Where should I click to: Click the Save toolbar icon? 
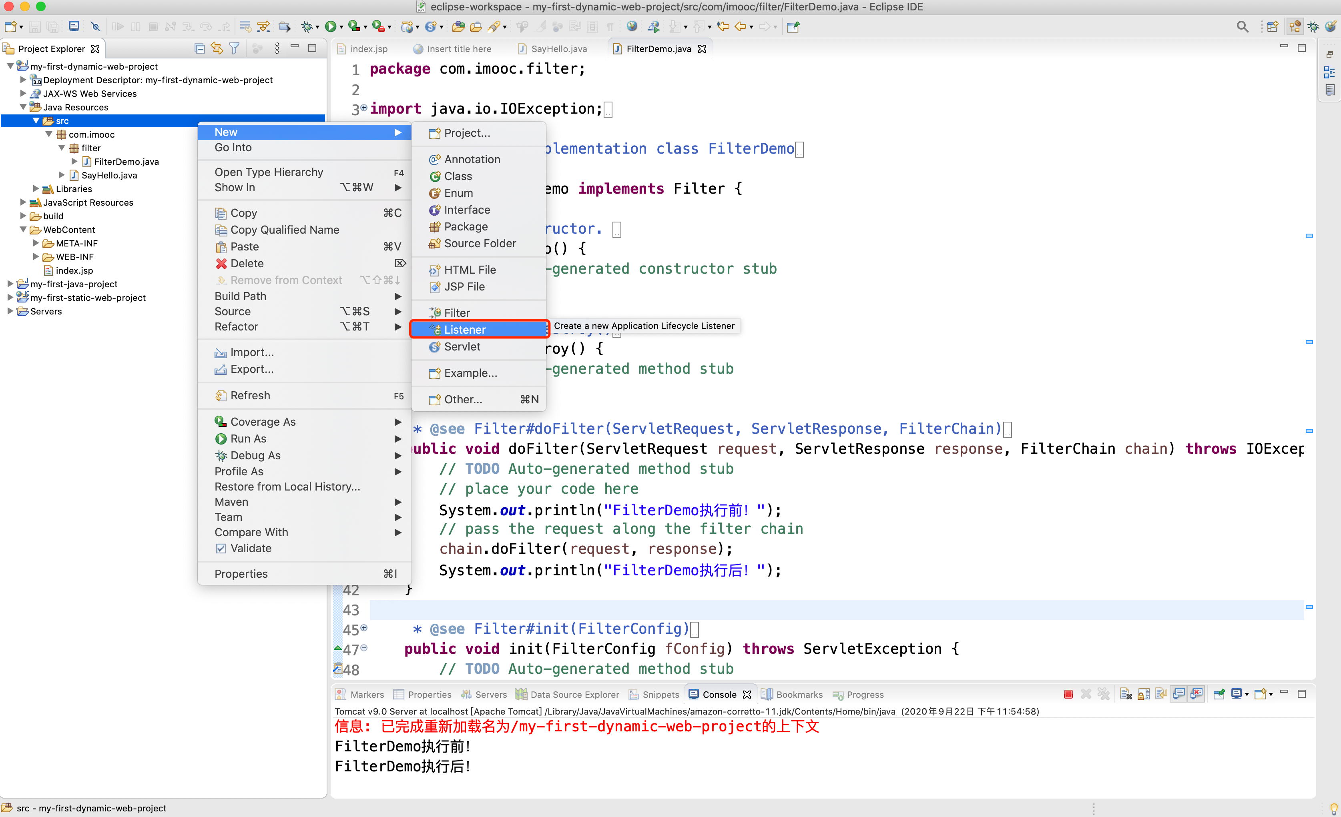35,27
